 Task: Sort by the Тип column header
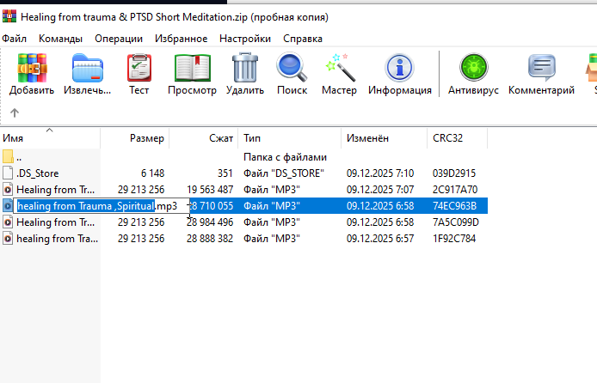289,138
